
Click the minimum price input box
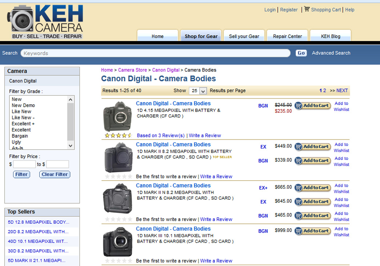point(24,164)
